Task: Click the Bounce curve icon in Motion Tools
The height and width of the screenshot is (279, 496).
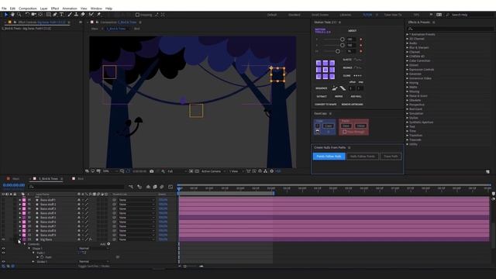Action: pos(357,67)
